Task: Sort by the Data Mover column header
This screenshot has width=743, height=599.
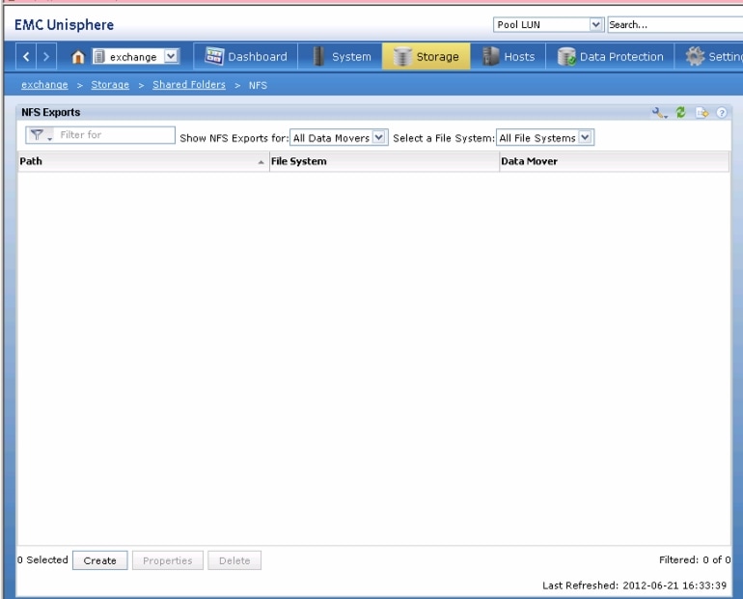Action: (x=615, y=161)
